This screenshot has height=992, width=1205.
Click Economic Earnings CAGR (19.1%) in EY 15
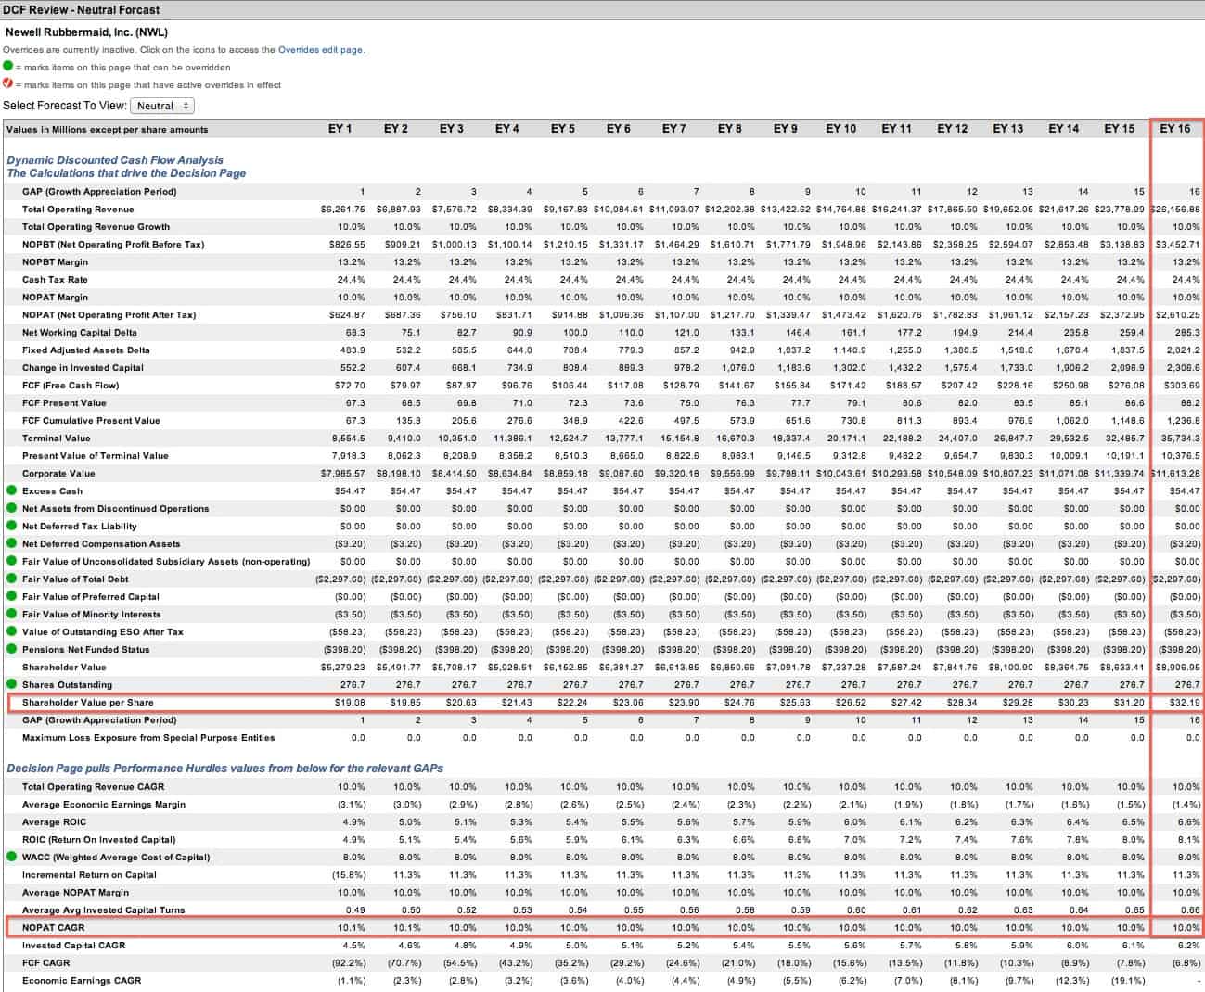point(1128,981)
